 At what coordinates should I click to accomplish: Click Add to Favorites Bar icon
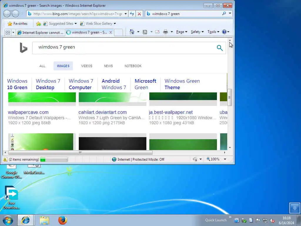(39, 24)
